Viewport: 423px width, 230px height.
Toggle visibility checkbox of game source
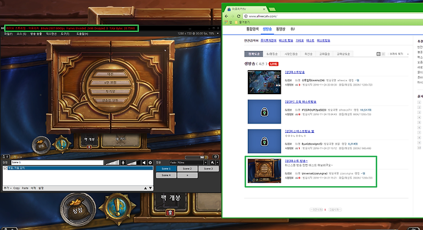(5, 168)
